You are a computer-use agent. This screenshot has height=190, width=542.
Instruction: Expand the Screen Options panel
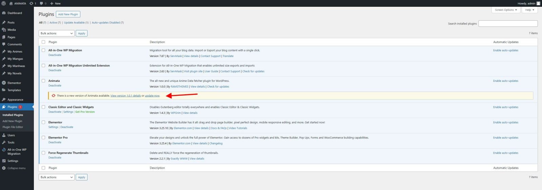[x=506, y=10]
